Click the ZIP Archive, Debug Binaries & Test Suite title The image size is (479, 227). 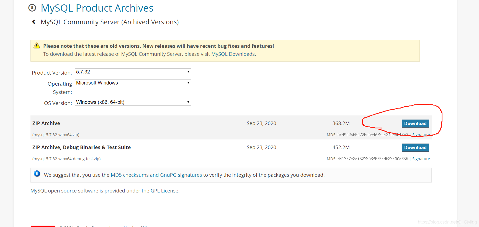pos(81,147)
